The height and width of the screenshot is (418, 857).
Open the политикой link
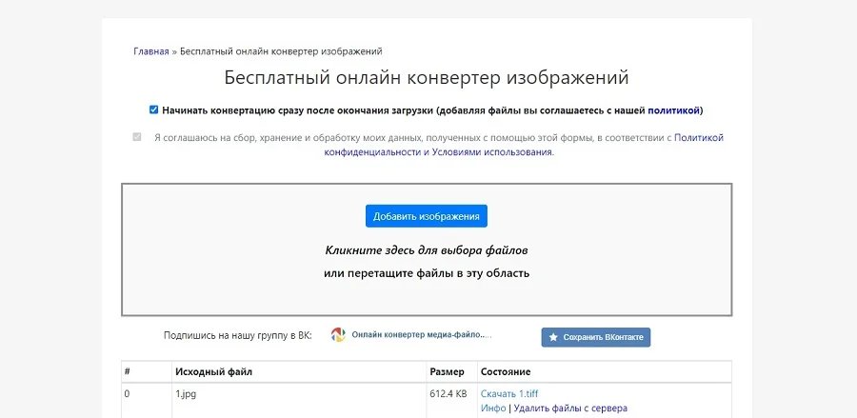pyautogui.click(x=673, y=110)
